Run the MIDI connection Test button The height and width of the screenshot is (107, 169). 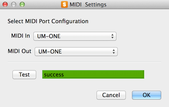click(24, 75)
